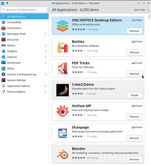Click the vertical scrollbar handle

pyautogui.click(x=149, y=16)
